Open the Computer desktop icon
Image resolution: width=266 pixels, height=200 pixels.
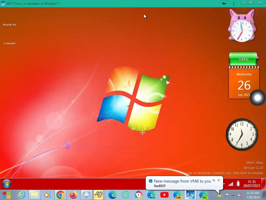click(x=10, y=43)
